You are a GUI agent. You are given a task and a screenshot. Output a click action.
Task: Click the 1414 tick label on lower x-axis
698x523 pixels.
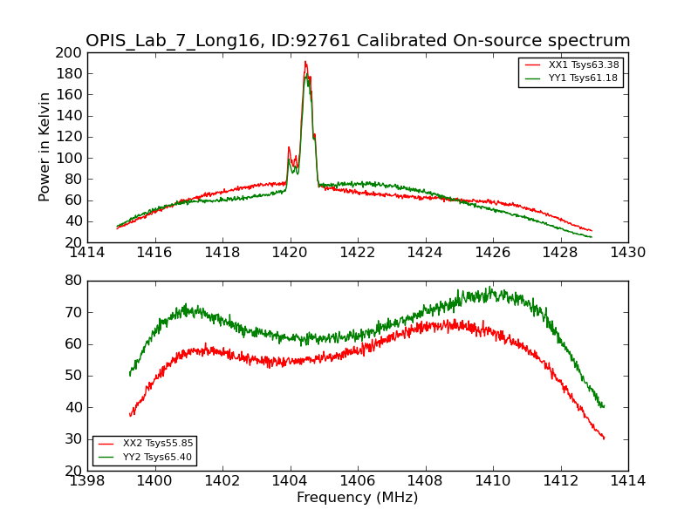tap(628, 480)
